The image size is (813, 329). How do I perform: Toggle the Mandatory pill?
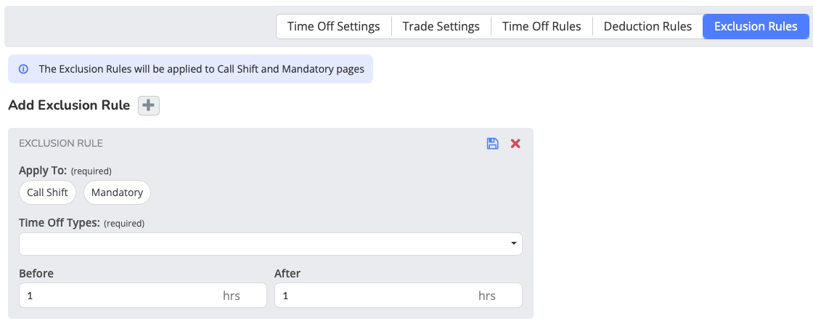[x=117, y=192]
